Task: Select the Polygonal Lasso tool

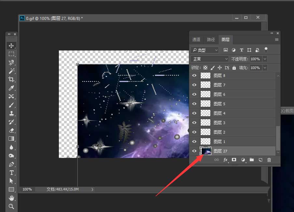Action: 11,63
